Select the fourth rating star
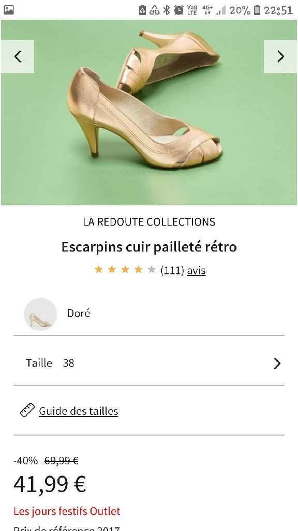The width and height of the screenshot is (298, 531). (138, 269)
